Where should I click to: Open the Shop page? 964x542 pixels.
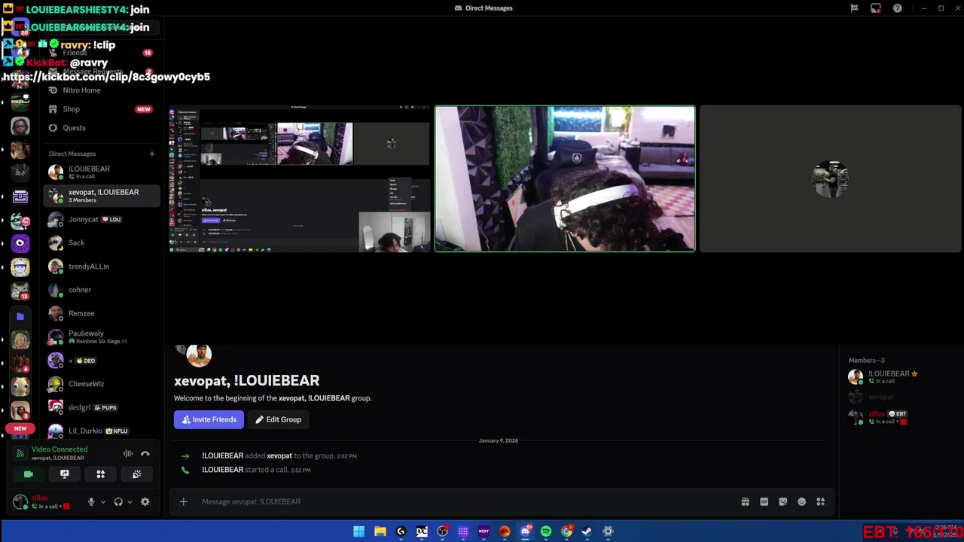point(101,109)
